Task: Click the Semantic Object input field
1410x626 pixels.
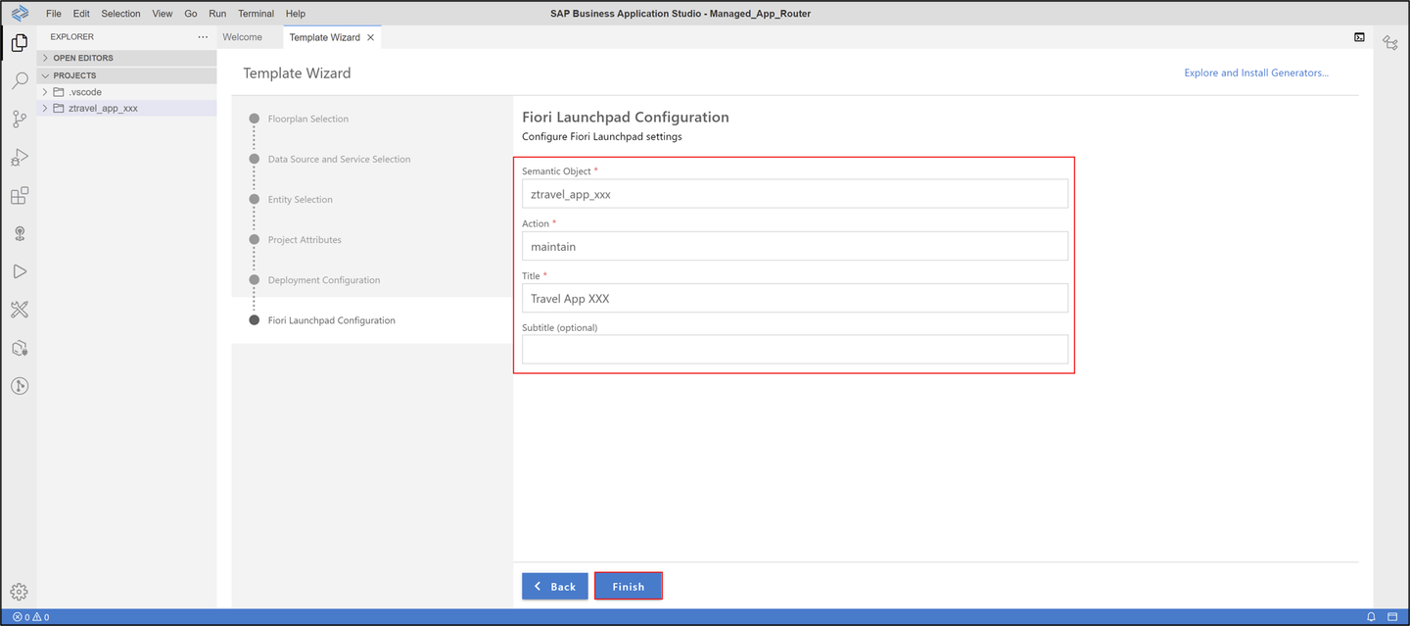Action: 795,194
